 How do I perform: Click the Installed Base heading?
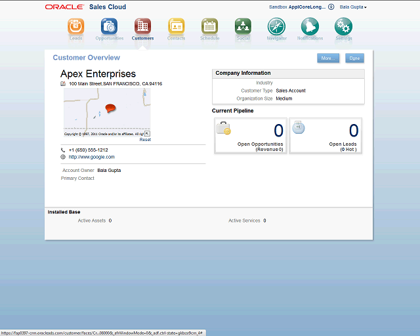[64, 212]
